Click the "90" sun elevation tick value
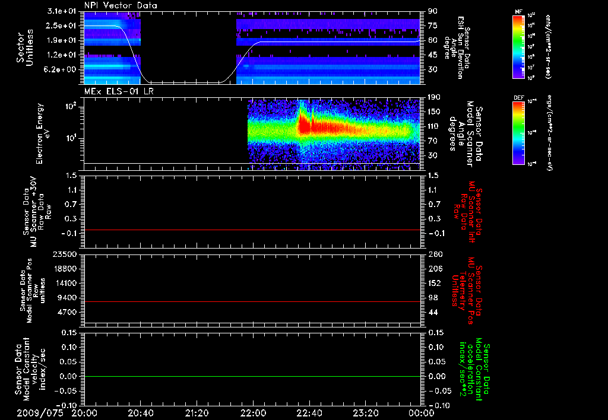The width and height of the screenshot is (608, 420). point(433,11)
